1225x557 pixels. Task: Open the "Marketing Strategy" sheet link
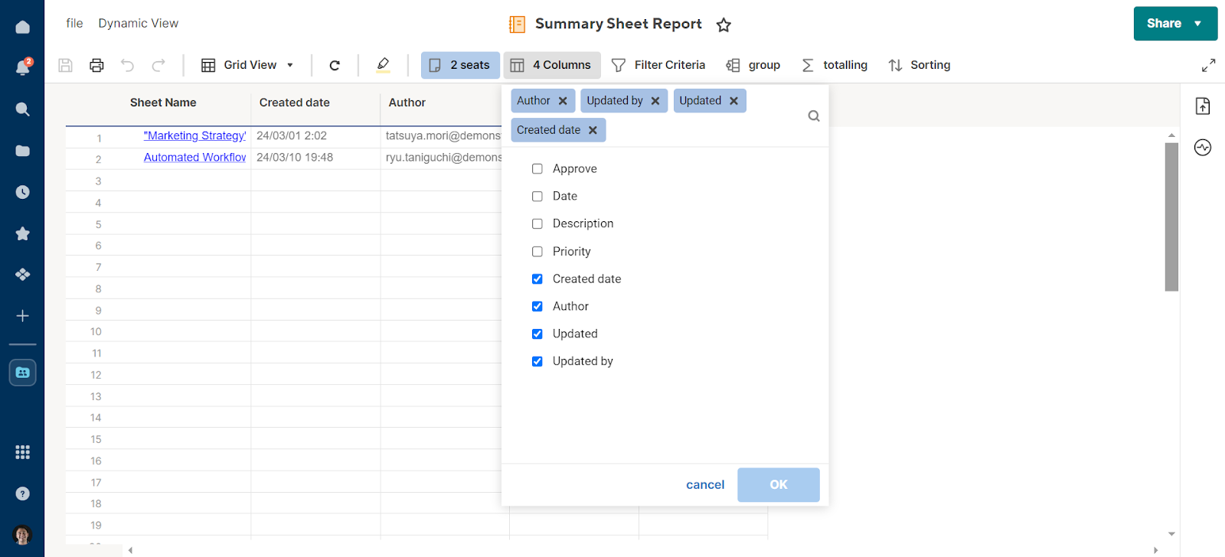click(x=195, y=136)
